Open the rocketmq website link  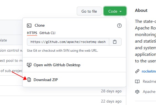[x=149, y=71]
